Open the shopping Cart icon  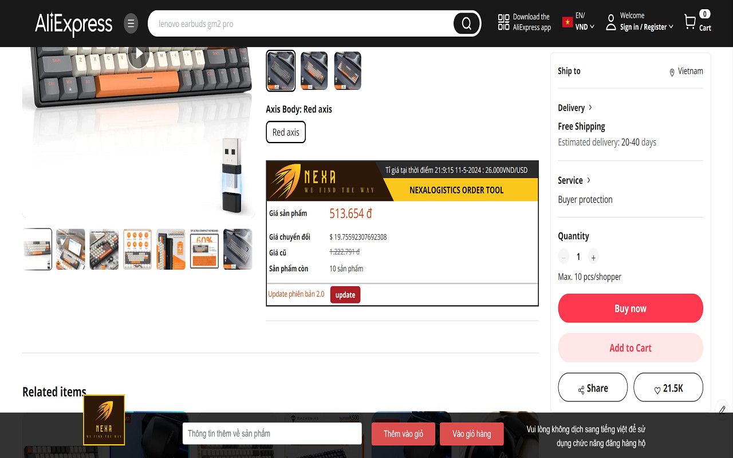pos(691,21)
